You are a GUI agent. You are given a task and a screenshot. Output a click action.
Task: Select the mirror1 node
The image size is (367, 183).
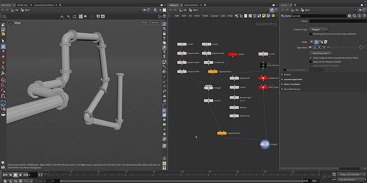point(209,100)
